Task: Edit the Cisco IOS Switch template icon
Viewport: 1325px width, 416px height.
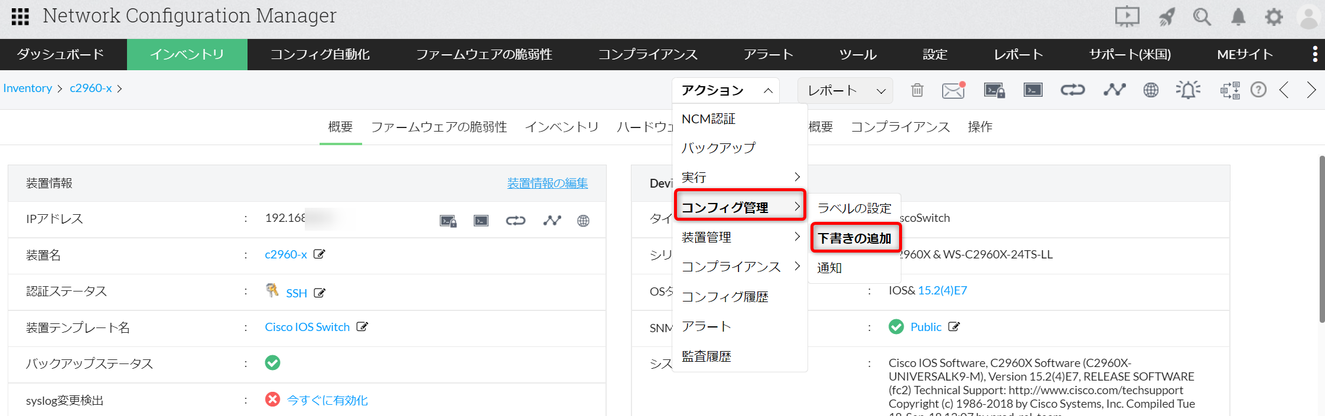Action: 362,327
